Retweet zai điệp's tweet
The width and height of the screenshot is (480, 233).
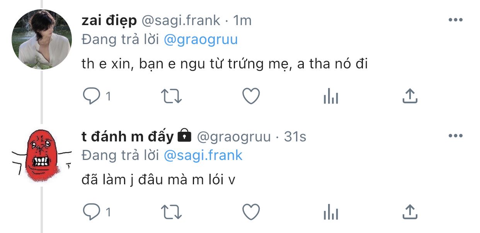171,96
